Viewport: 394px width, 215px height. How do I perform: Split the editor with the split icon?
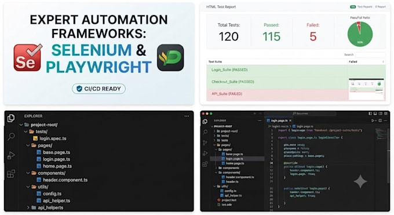pos(380,121)
